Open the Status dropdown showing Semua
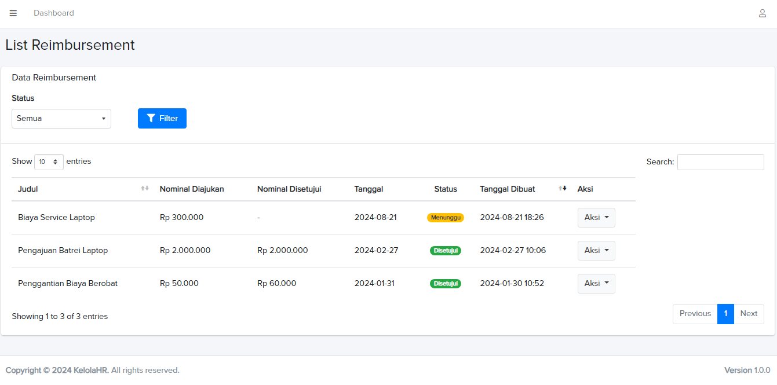 coord(61,119)
